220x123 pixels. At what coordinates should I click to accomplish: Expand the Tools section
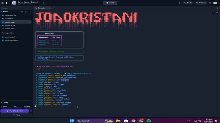pos(1,102)
